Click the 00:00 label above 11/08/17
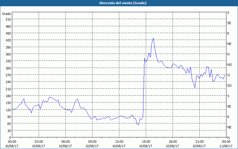 [226, 142]
